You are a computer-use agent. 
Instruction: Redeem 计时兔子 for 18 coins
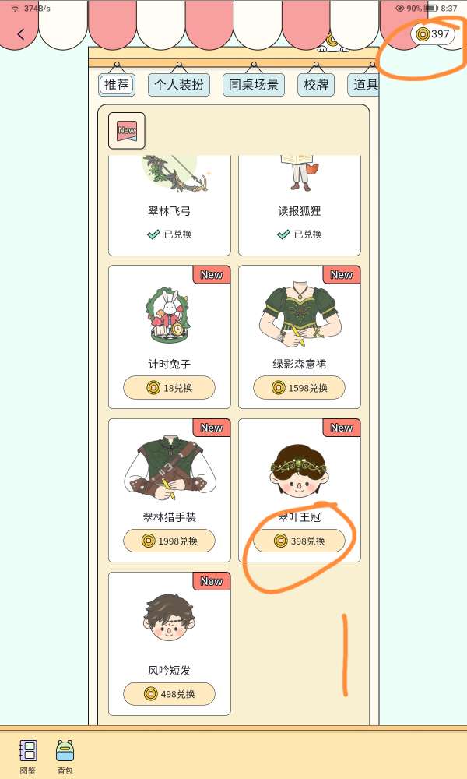click(x=169, y=387)
